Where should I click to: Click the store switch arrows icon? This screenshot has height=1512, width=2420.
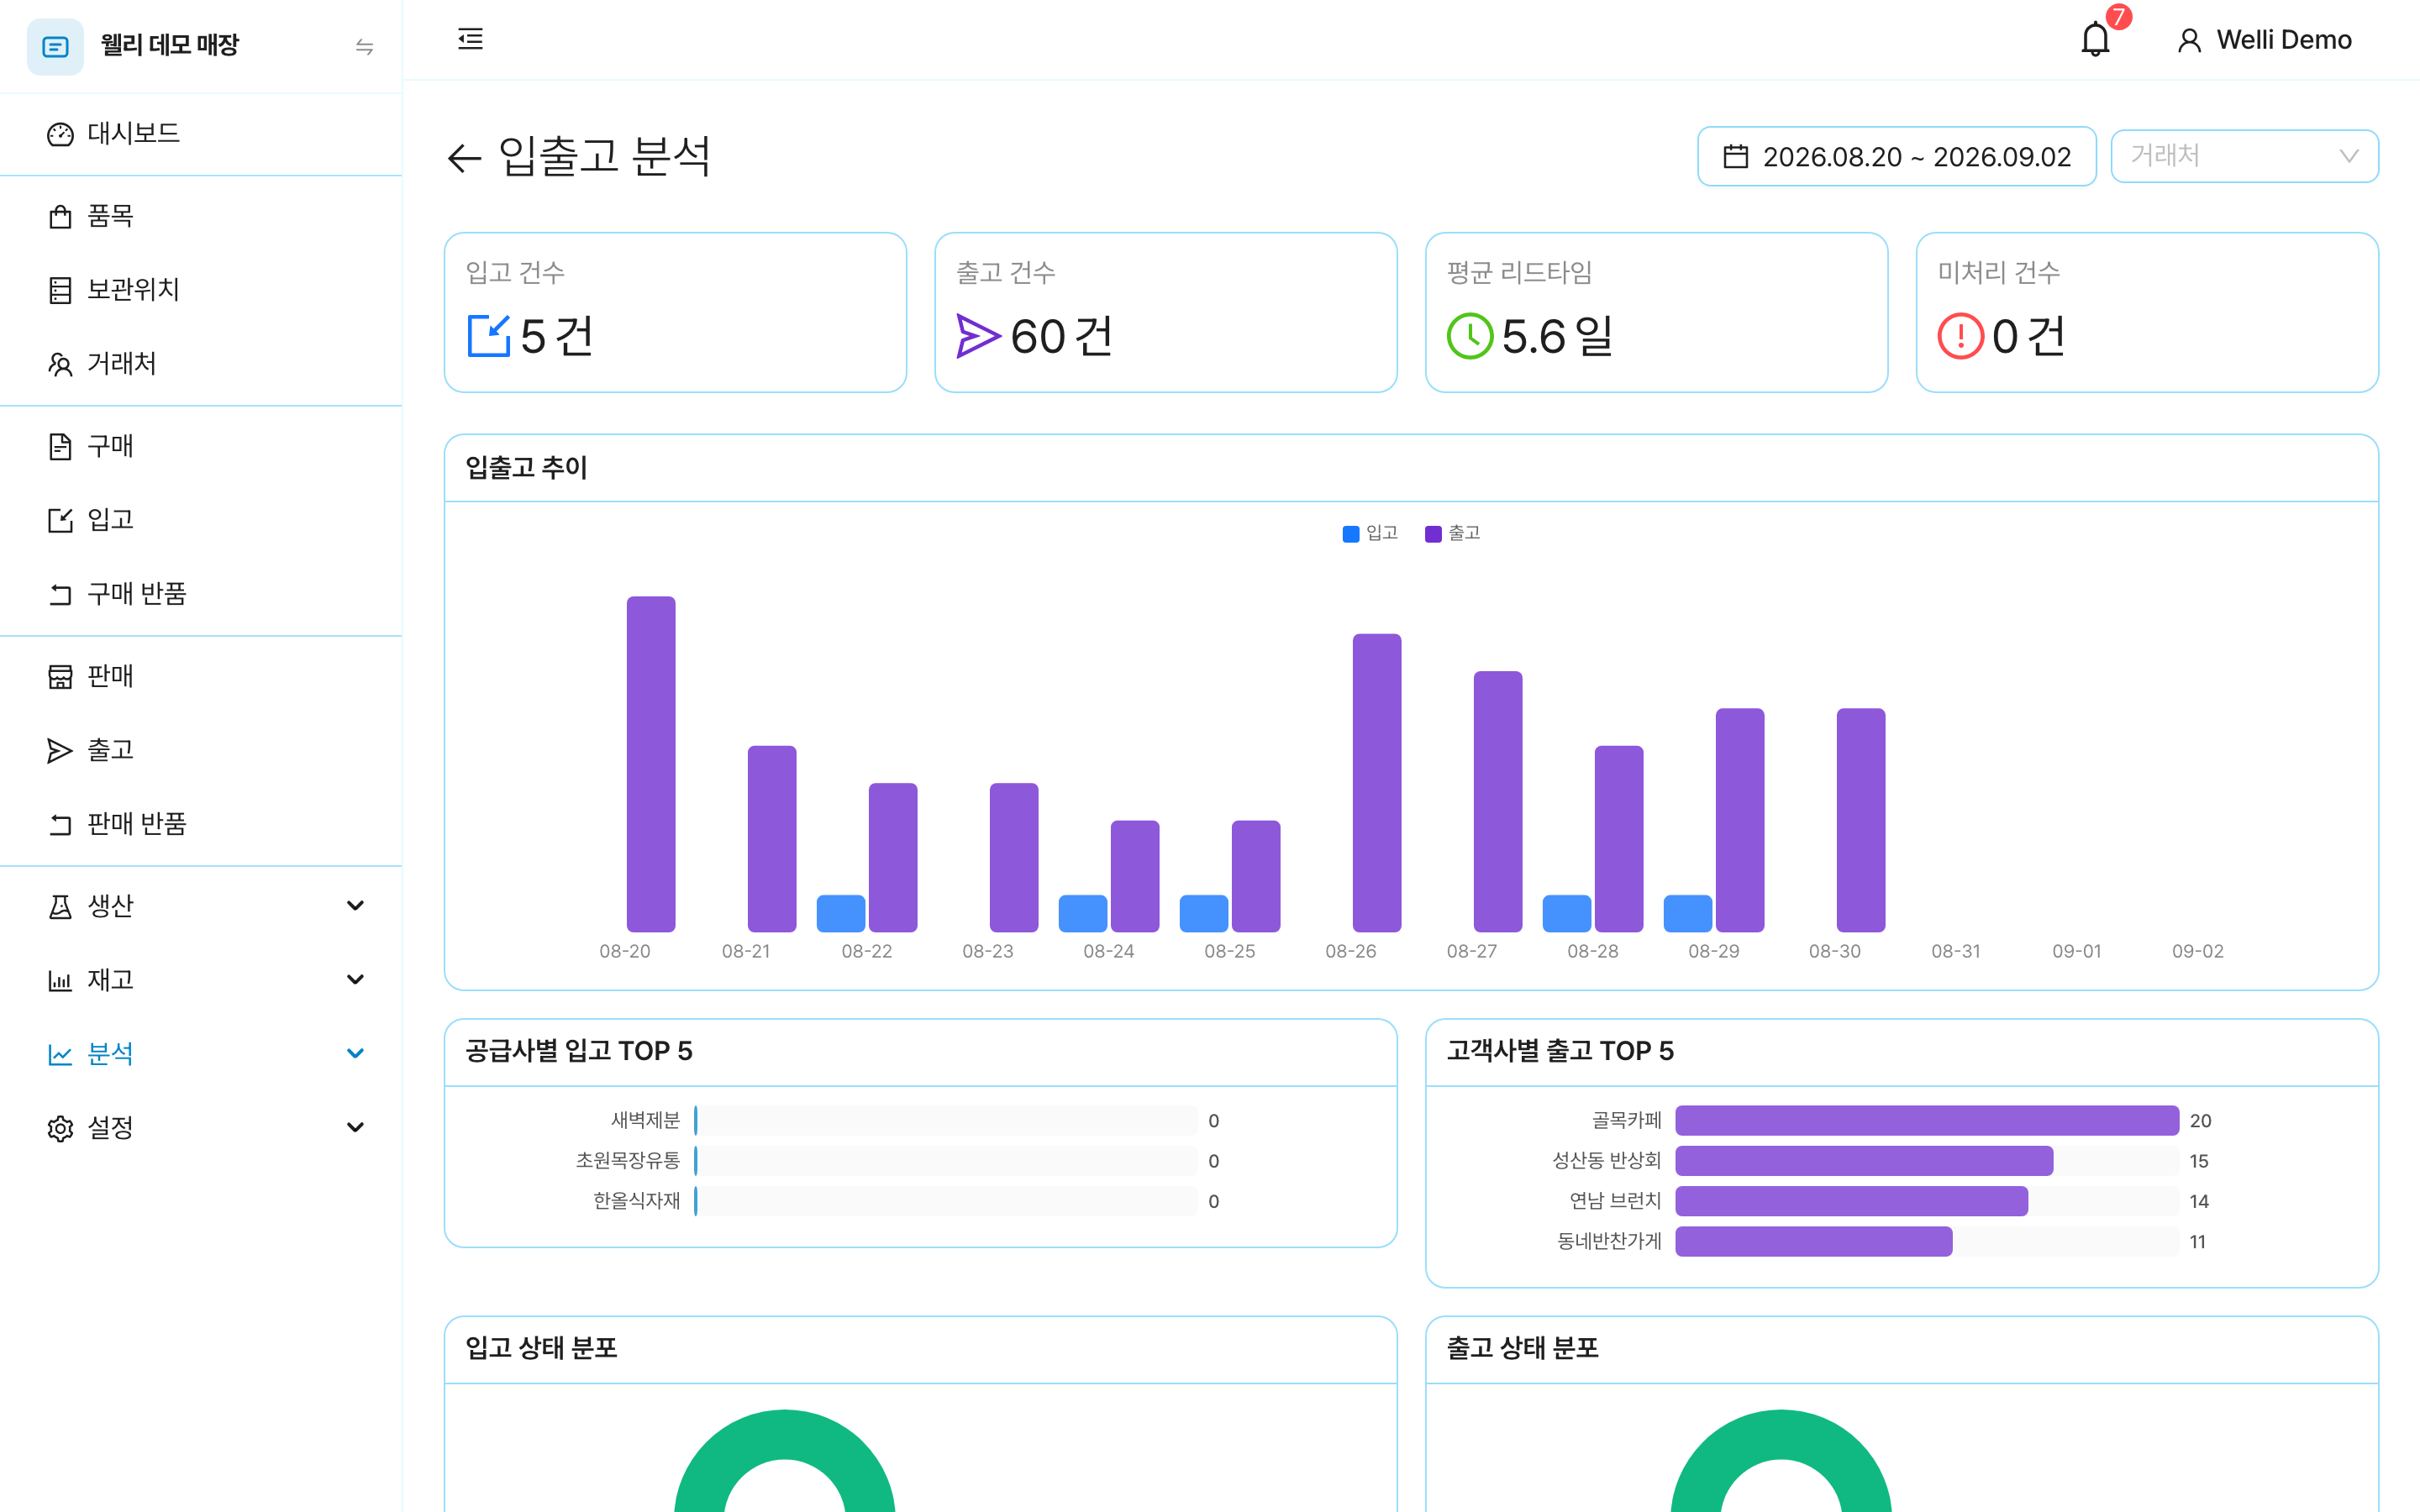(x=364, y=46)
